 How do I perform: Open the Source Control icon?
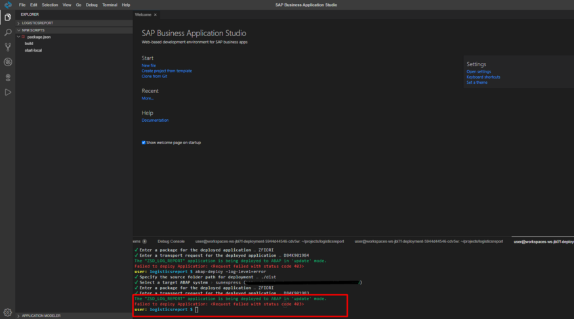pos(8,47)
